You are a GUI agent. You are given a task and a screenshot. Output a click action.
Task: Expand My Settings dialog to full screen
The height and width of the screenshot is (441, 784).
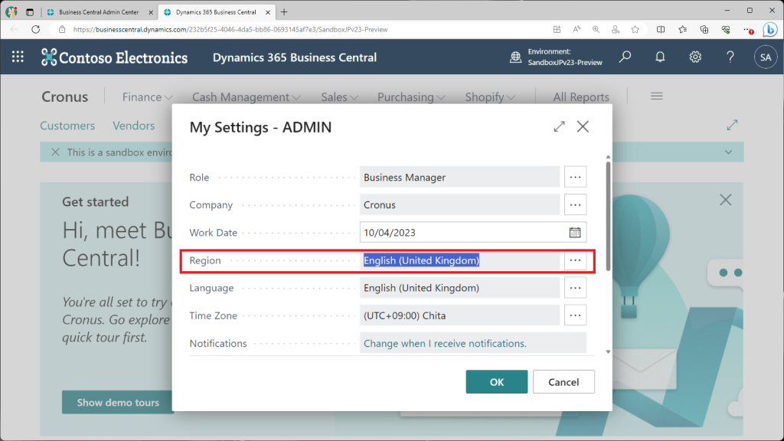coord(559,126)
